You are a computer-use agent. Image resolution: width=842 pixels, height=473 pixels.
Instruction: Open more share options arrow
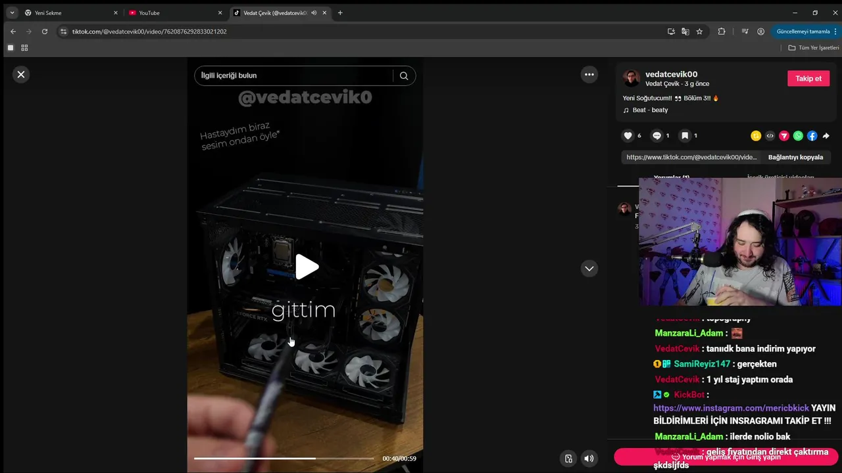click(x=827, y=136)
